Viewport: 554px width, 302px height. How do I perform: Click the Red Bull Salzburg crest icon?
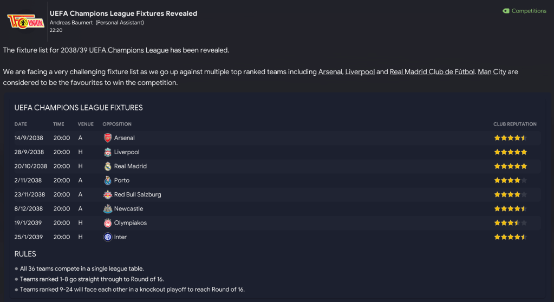(107, 194)
